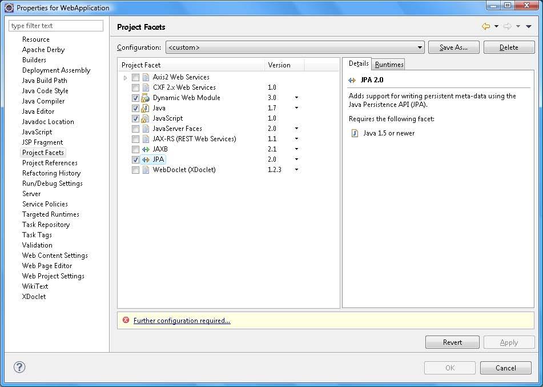Screen dimensions: 543x387
Task: Open WebDoclet version dropdown arrow
Action: coord(296,170)
